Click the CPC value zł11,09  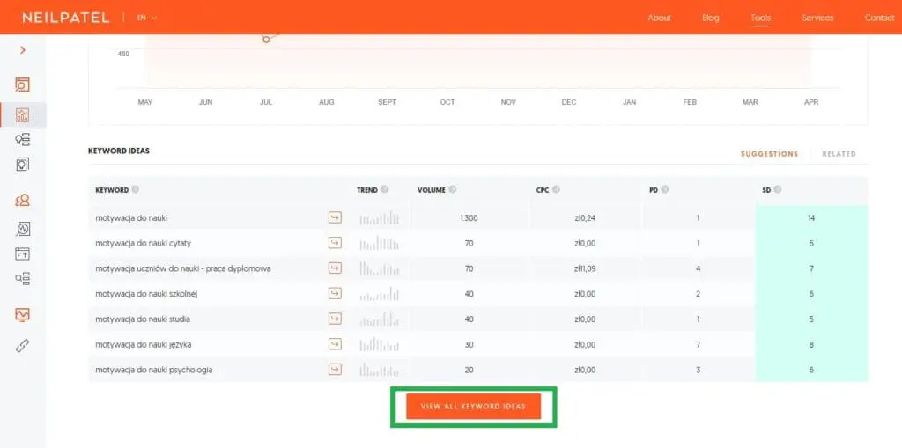coord(585,268)
